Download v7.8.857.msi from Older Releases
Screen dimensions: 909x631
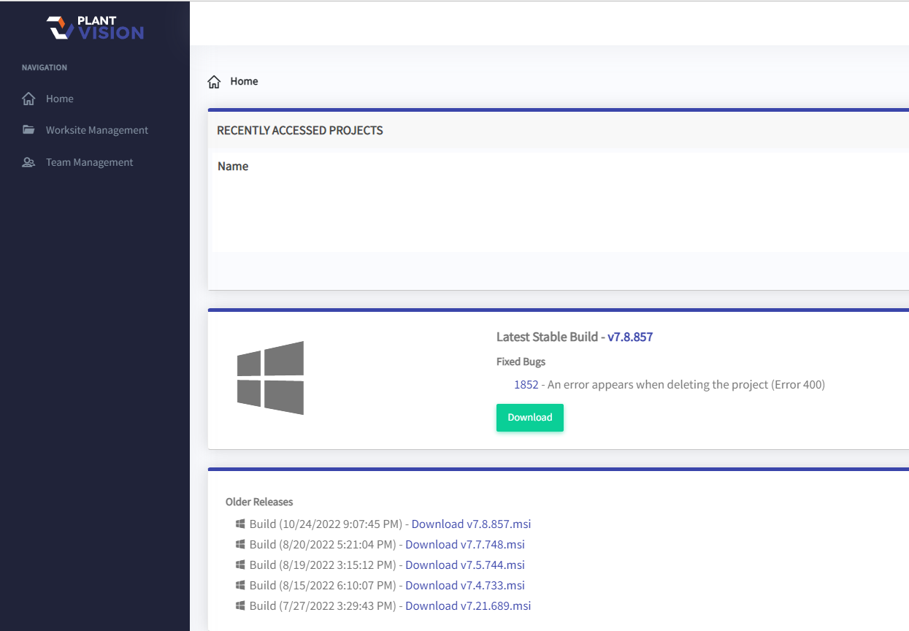tap(471, 523)
